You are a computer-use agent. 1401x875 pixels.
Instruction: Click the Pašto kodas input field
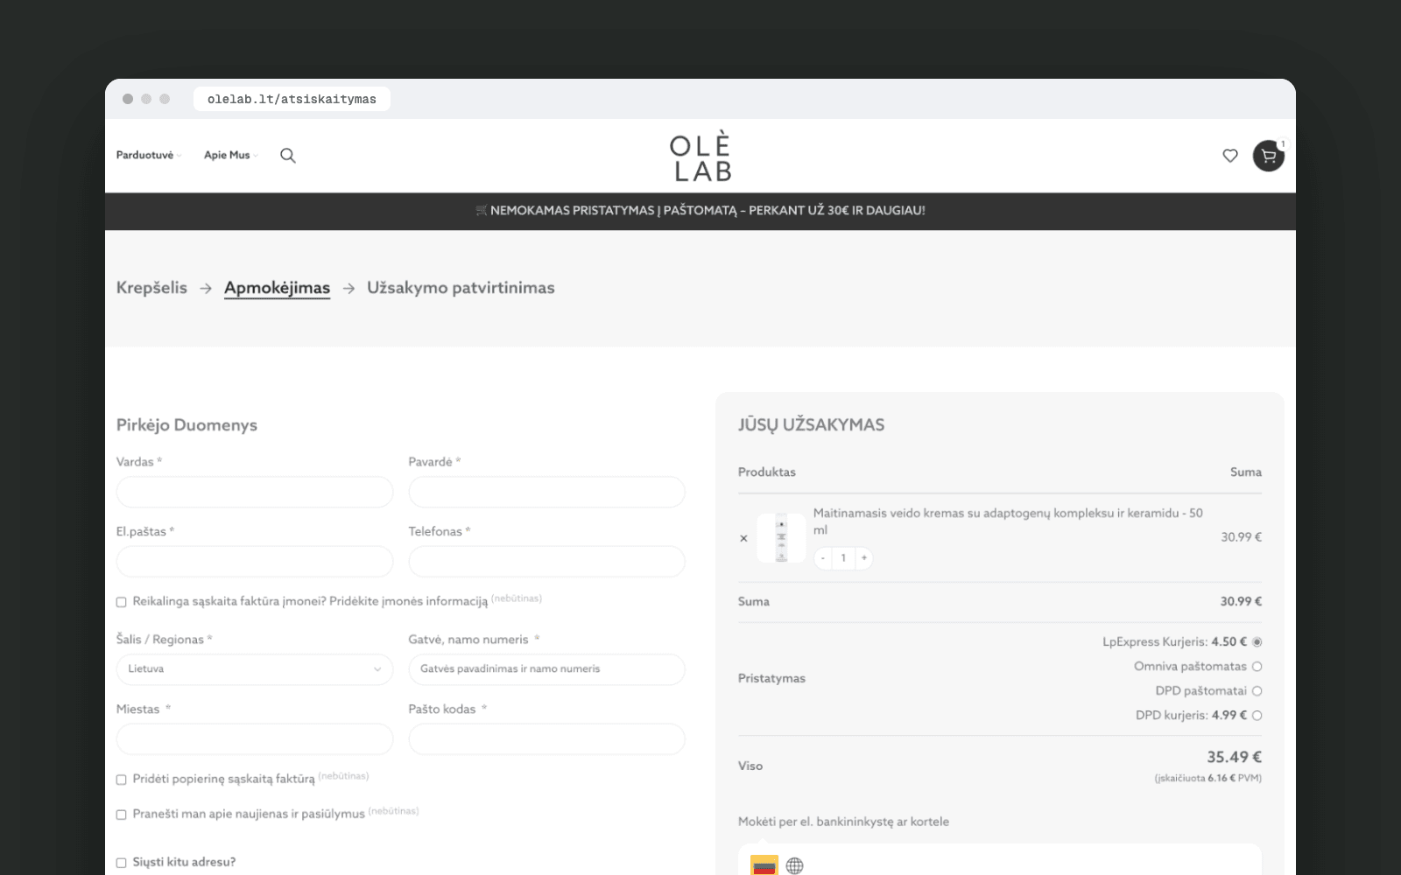pos(546,739)
